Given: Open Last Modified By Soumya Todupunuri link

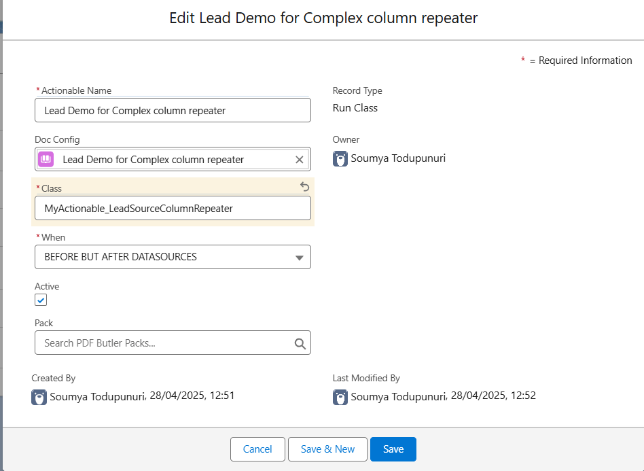Looking at the screenshot, I should coord(398,397).
